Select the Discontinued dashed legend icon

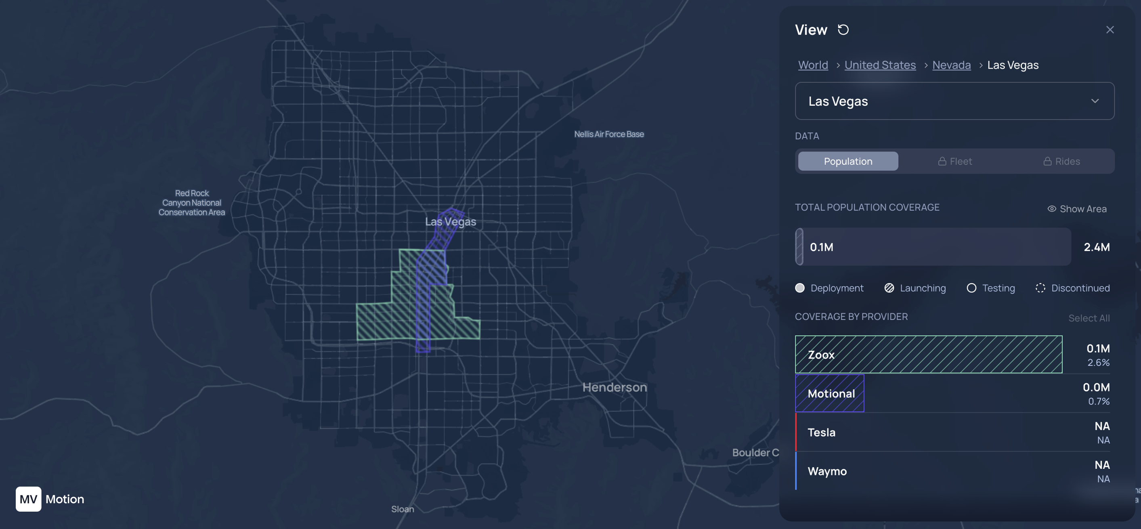point(1040,288)
